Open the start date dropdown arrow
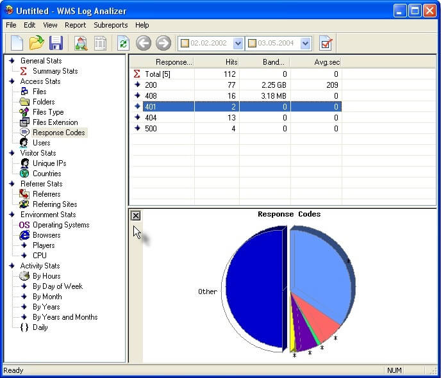Image resolution: width=441 pixels, height=378 pixels. pyautogui.click(x=238, y=44)
